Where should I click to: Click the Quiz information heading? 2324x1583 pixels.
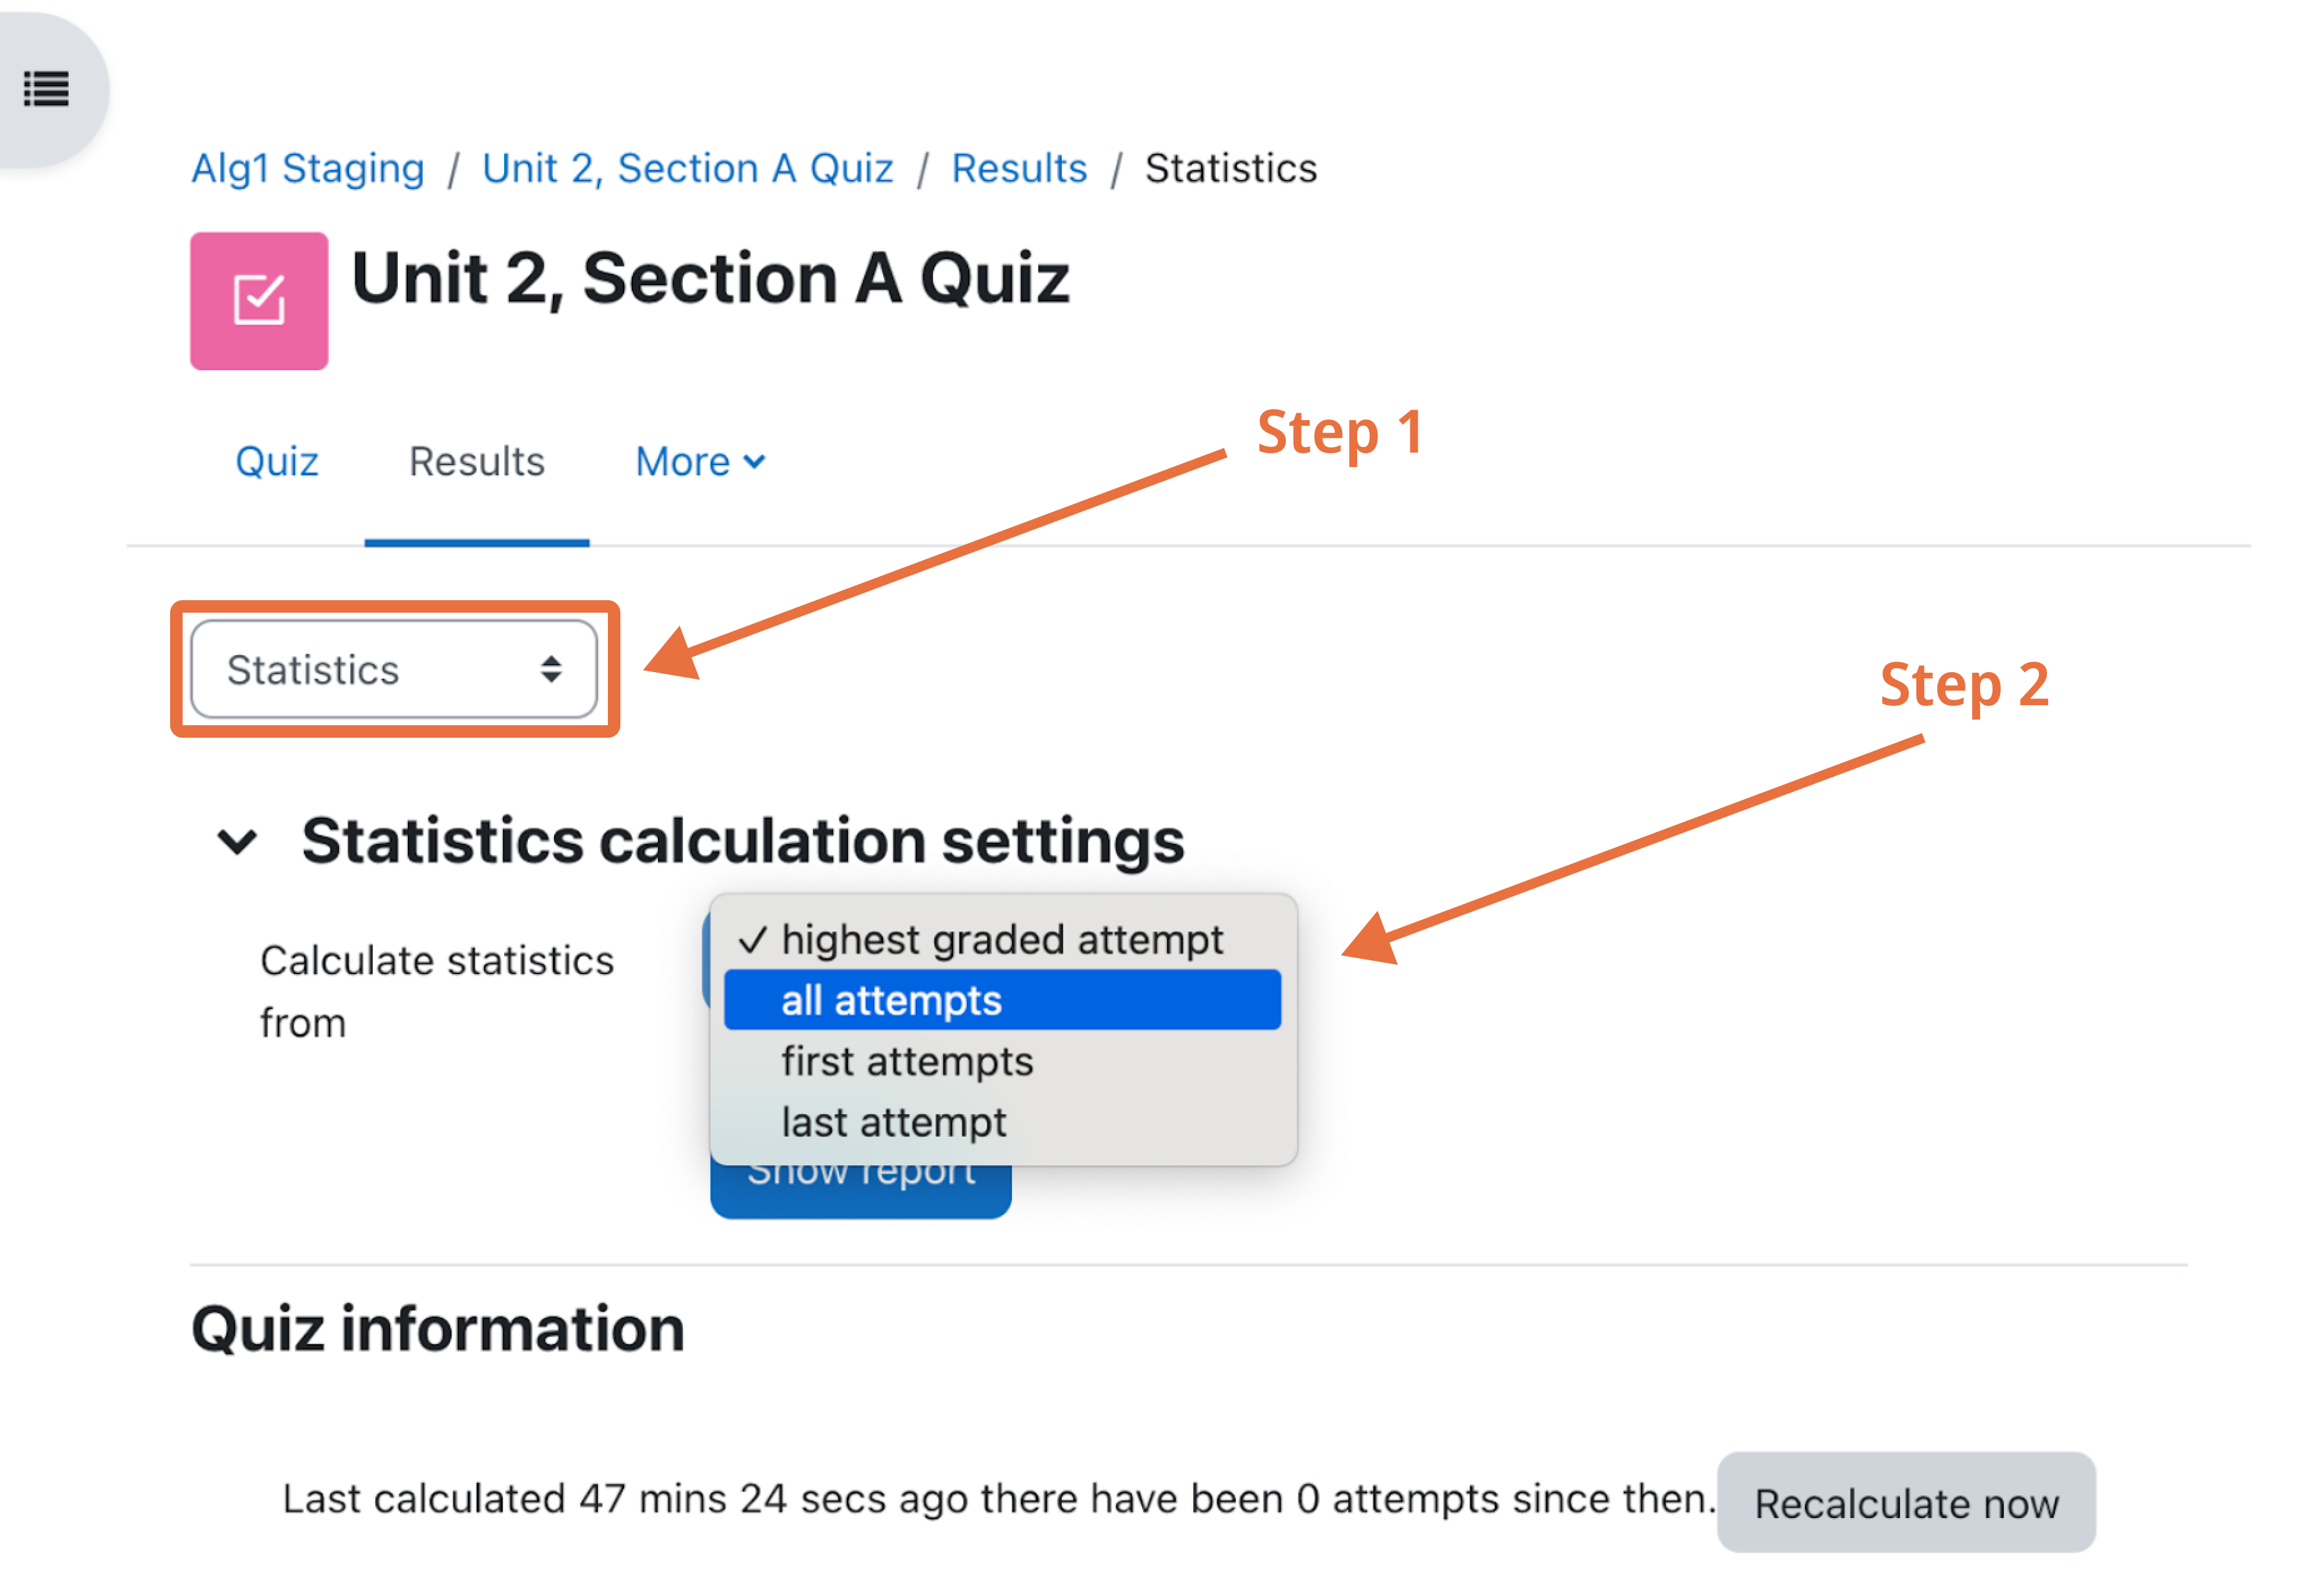point(438,1329)
